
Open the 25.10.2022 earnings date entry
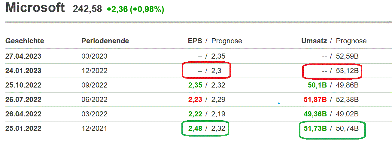[23, 85]
